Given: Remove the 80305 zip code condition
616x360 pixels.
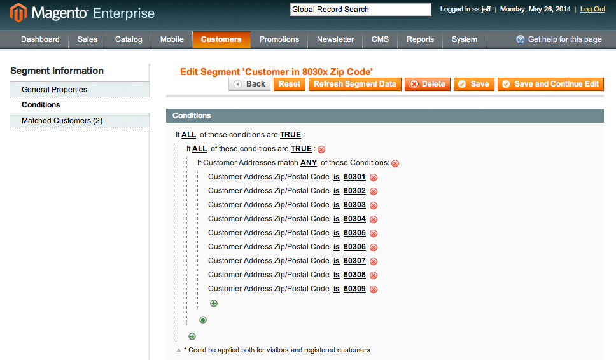Looking at the screenshot, I should pyautogui.click(x=374, y=233).
